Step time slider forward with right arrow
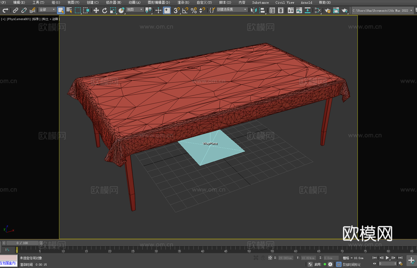 (41, 243)
